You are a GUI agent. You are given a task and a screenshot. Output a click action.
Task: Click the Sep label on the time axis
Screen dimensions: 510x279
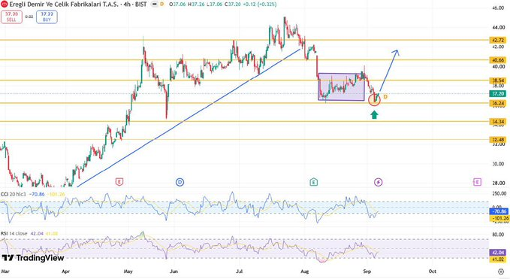[367, 271]
